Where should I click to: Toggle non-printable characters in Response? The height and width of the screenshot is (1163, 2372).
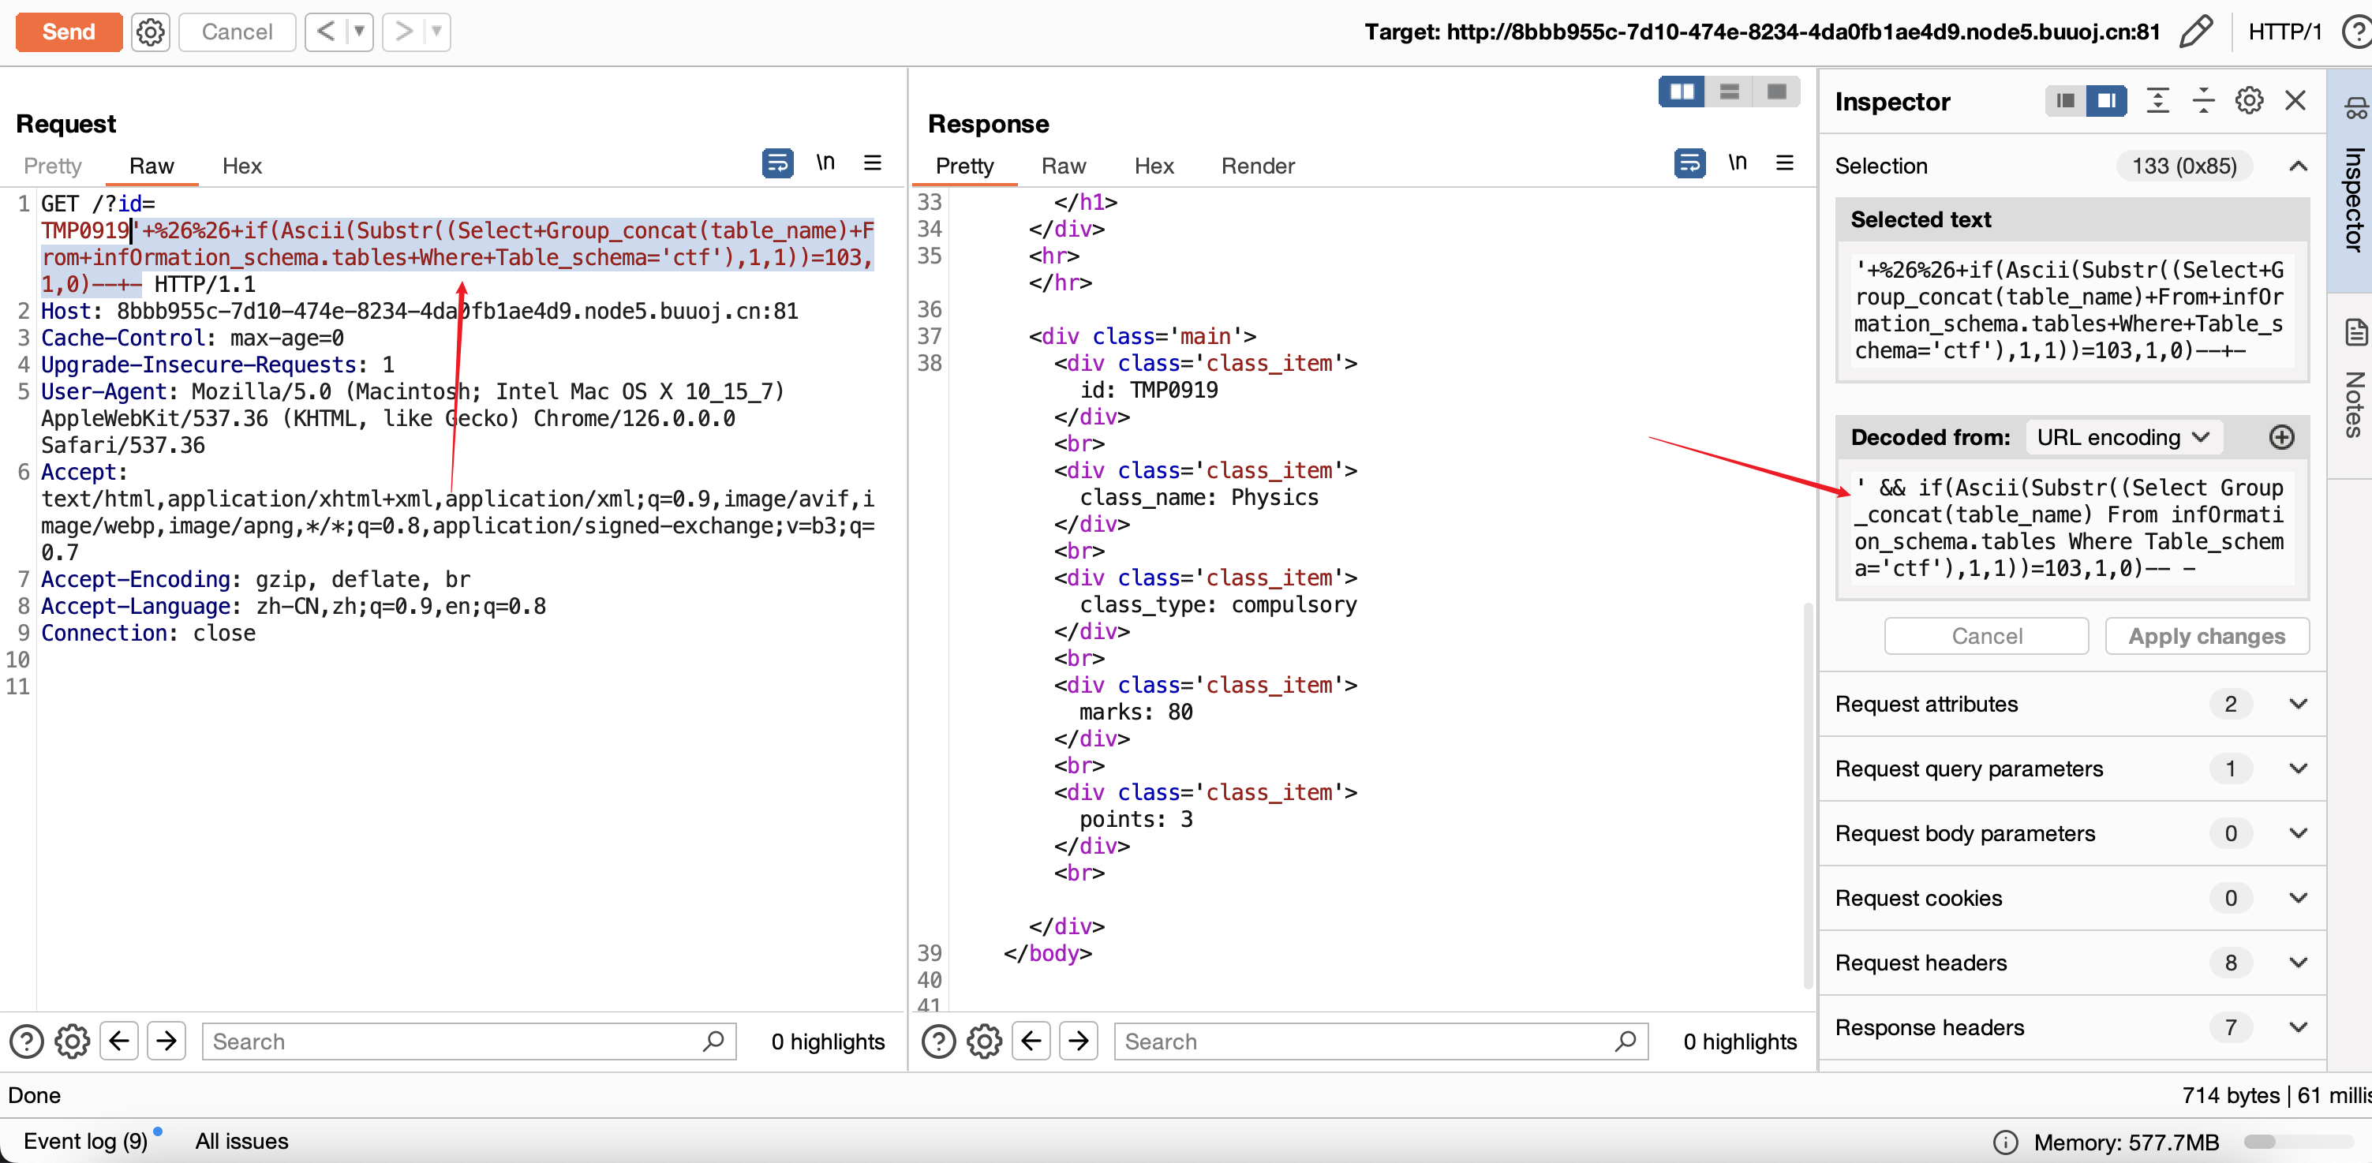[x=1737, y=163]
